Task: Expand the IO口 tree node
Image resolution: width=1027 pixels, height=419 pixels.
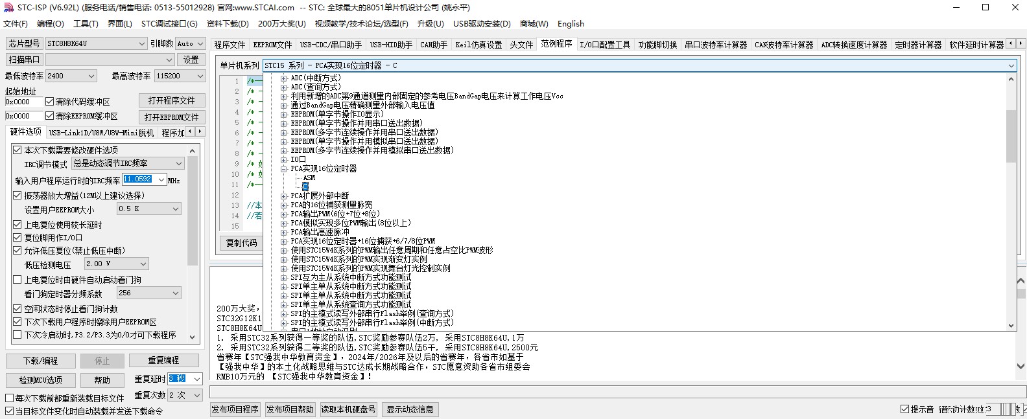Action: 284,159
